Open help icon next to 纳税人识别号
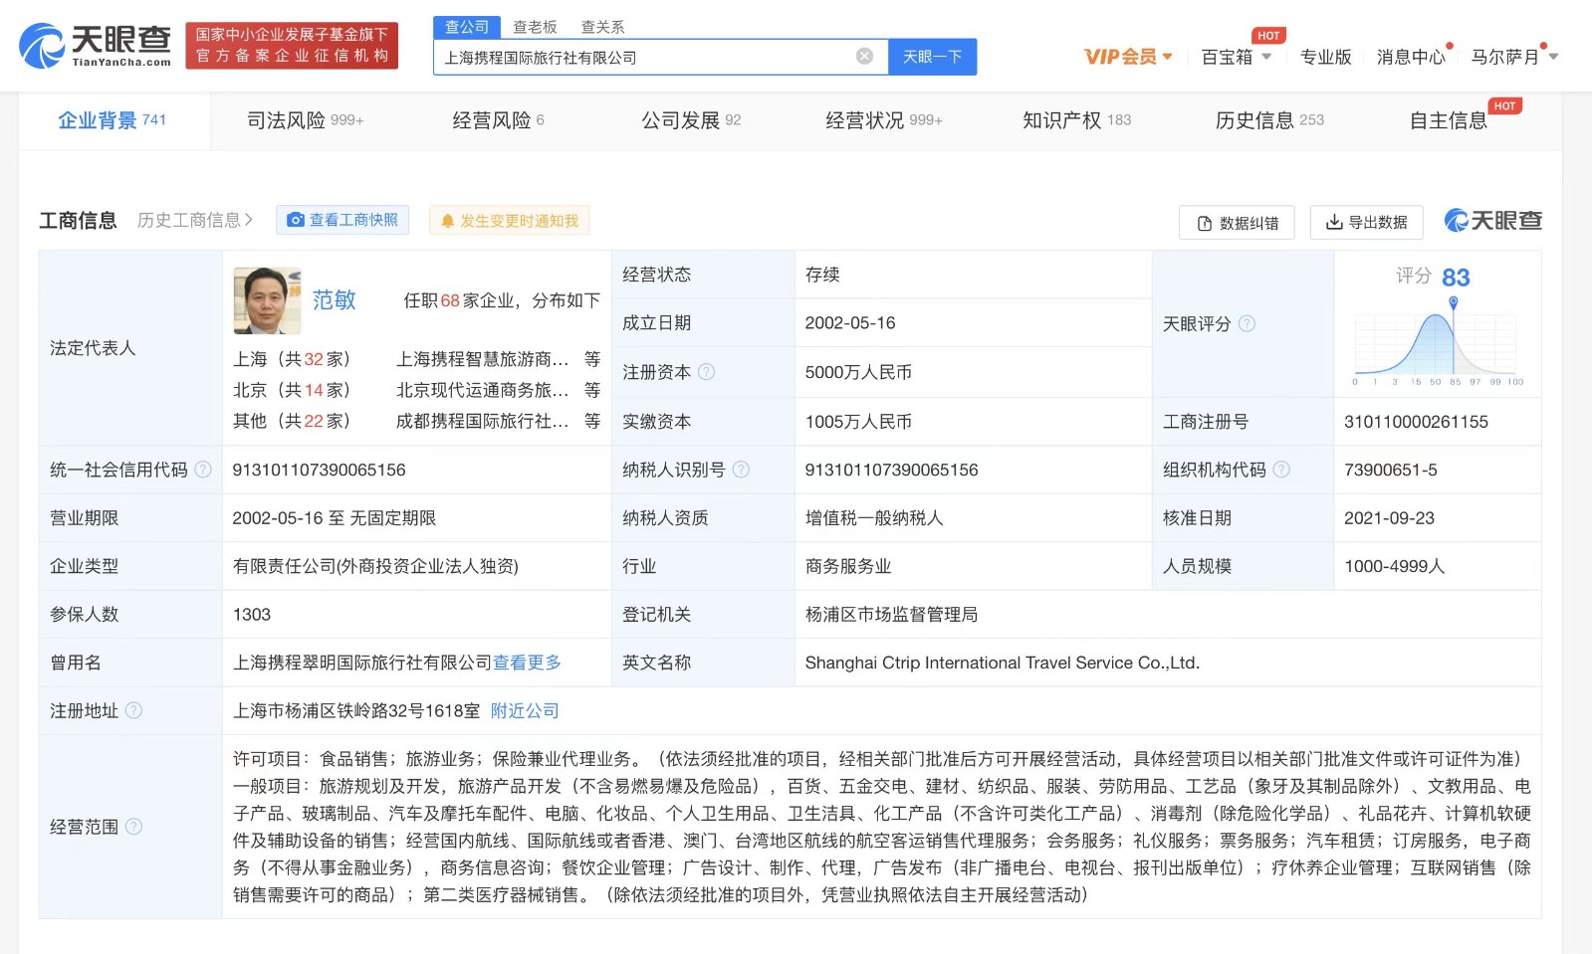 coord(741,470)
